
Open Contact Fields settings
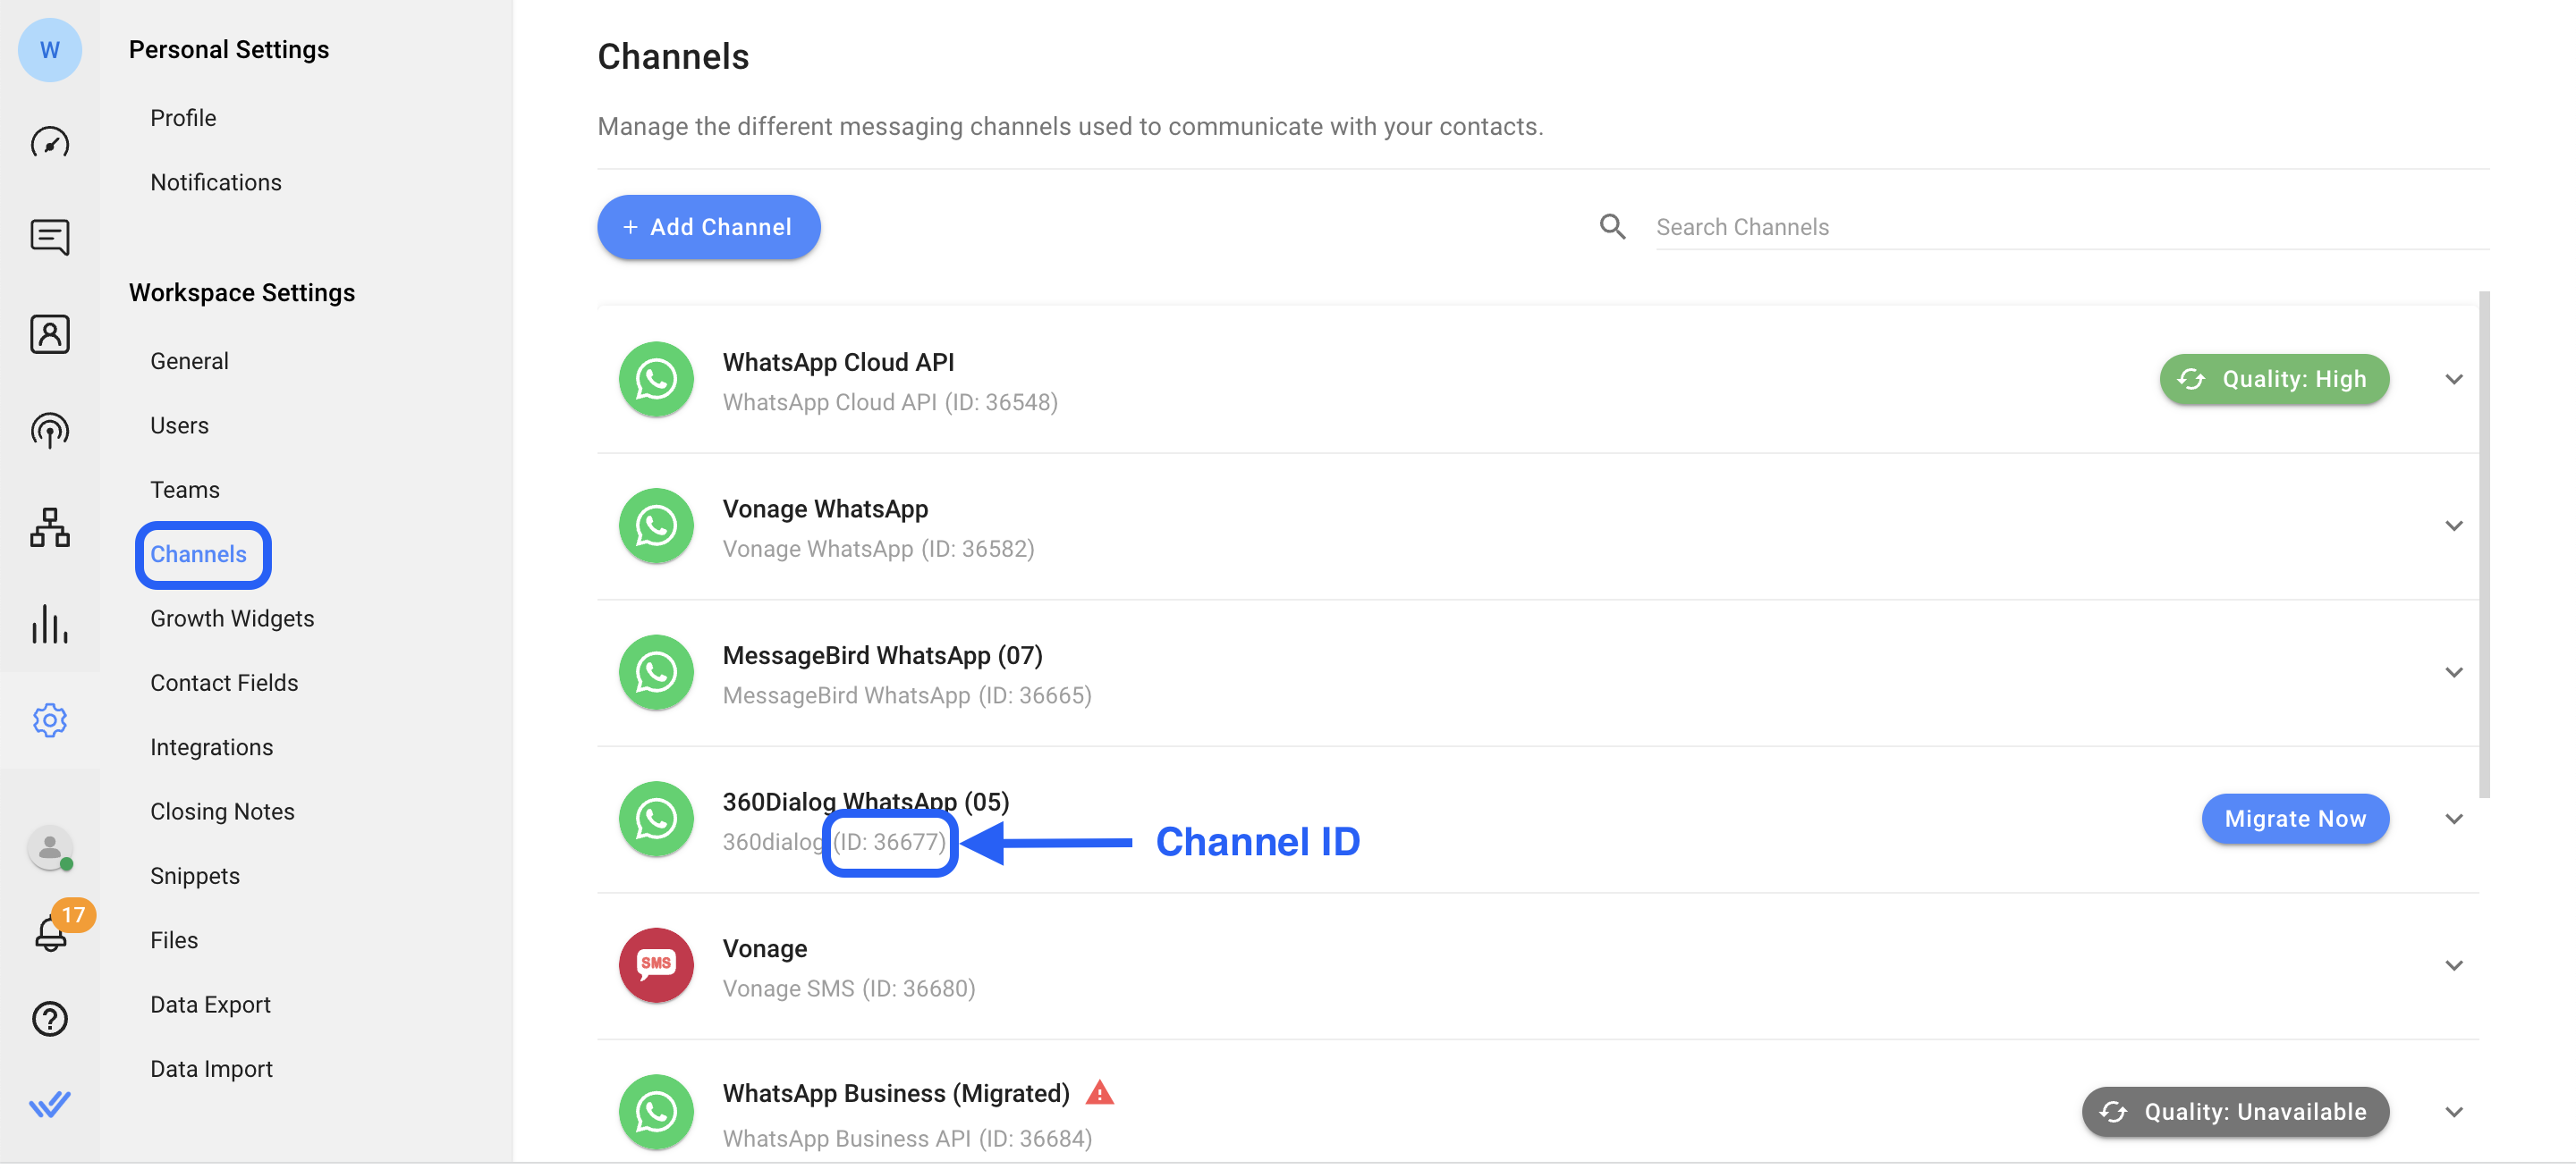click(x=224, y=684)
